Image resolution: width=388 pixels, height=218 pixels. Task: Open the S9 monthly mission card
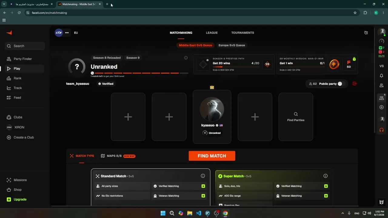coord(317,64)
